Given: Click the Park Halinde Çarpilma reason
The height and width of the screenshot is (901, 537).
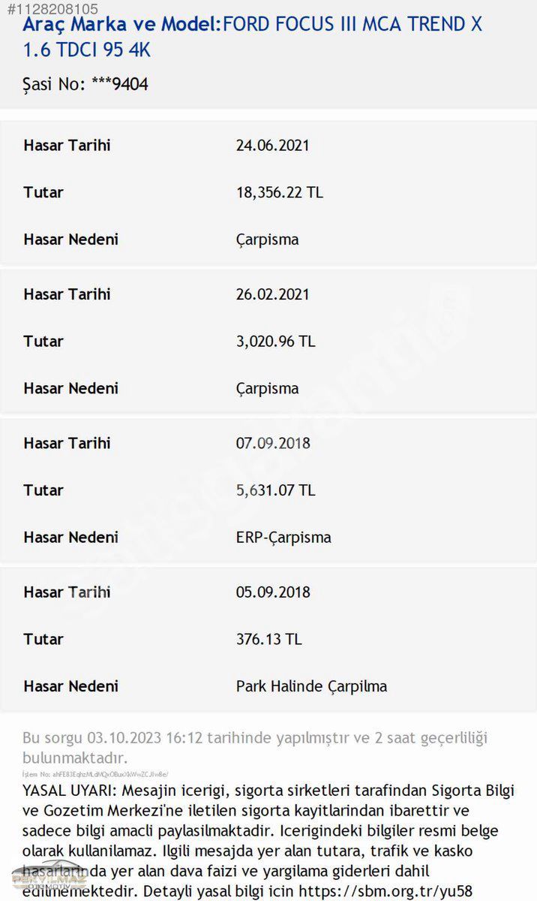Looking at the screenshot, I should click(x=311, y=686).
